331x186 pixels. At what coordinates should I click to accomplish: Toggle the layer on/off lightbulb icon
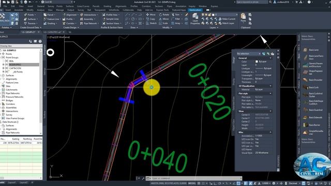(x=203, y=15)
